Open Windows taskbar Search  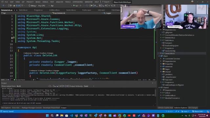52,116
